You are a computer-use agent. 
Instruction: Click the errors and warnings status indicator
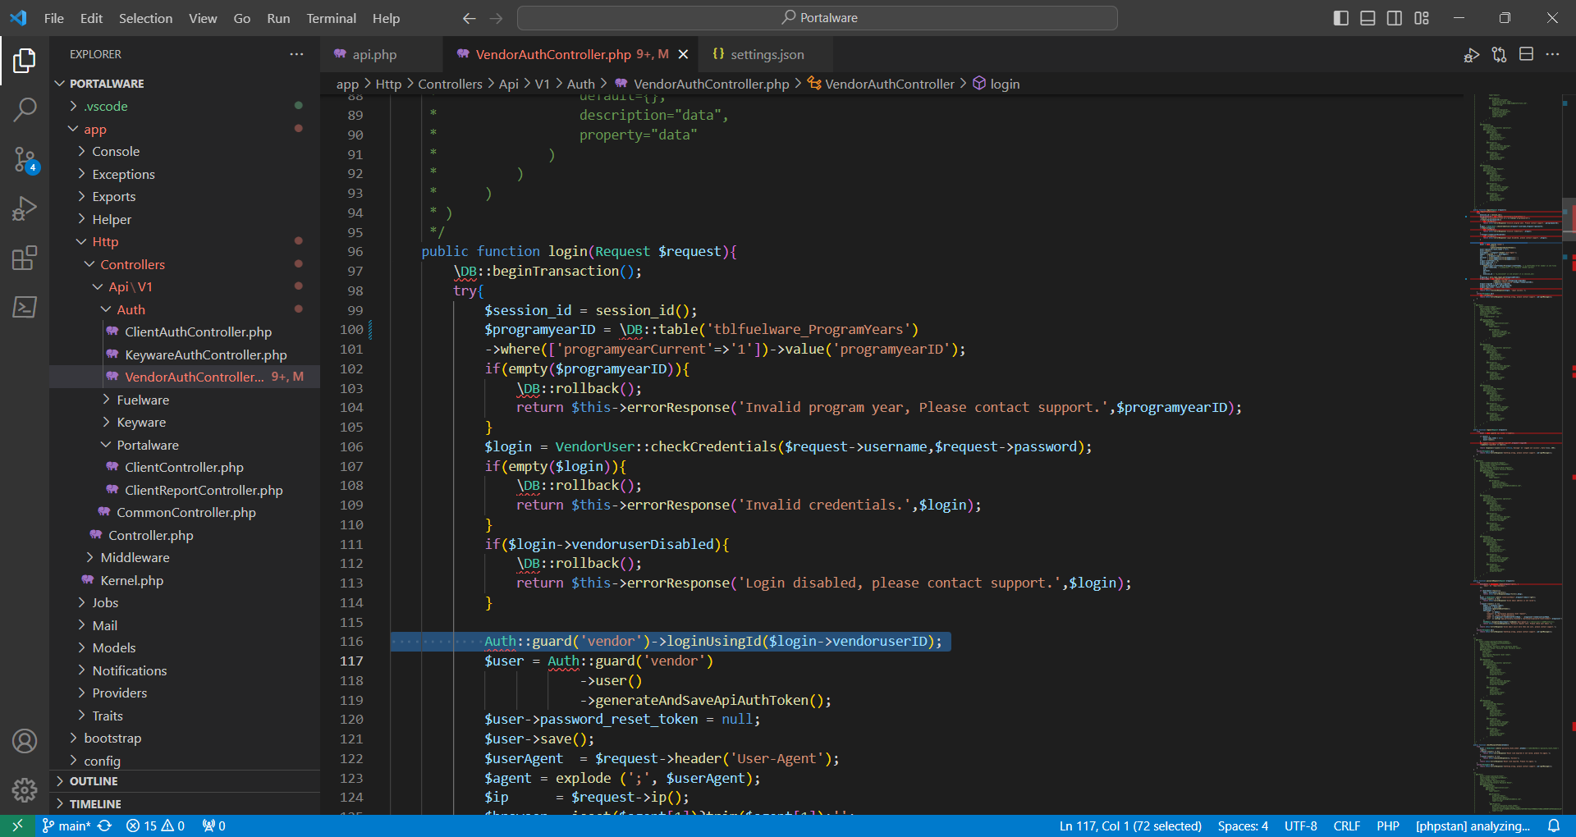click(155, 826)
